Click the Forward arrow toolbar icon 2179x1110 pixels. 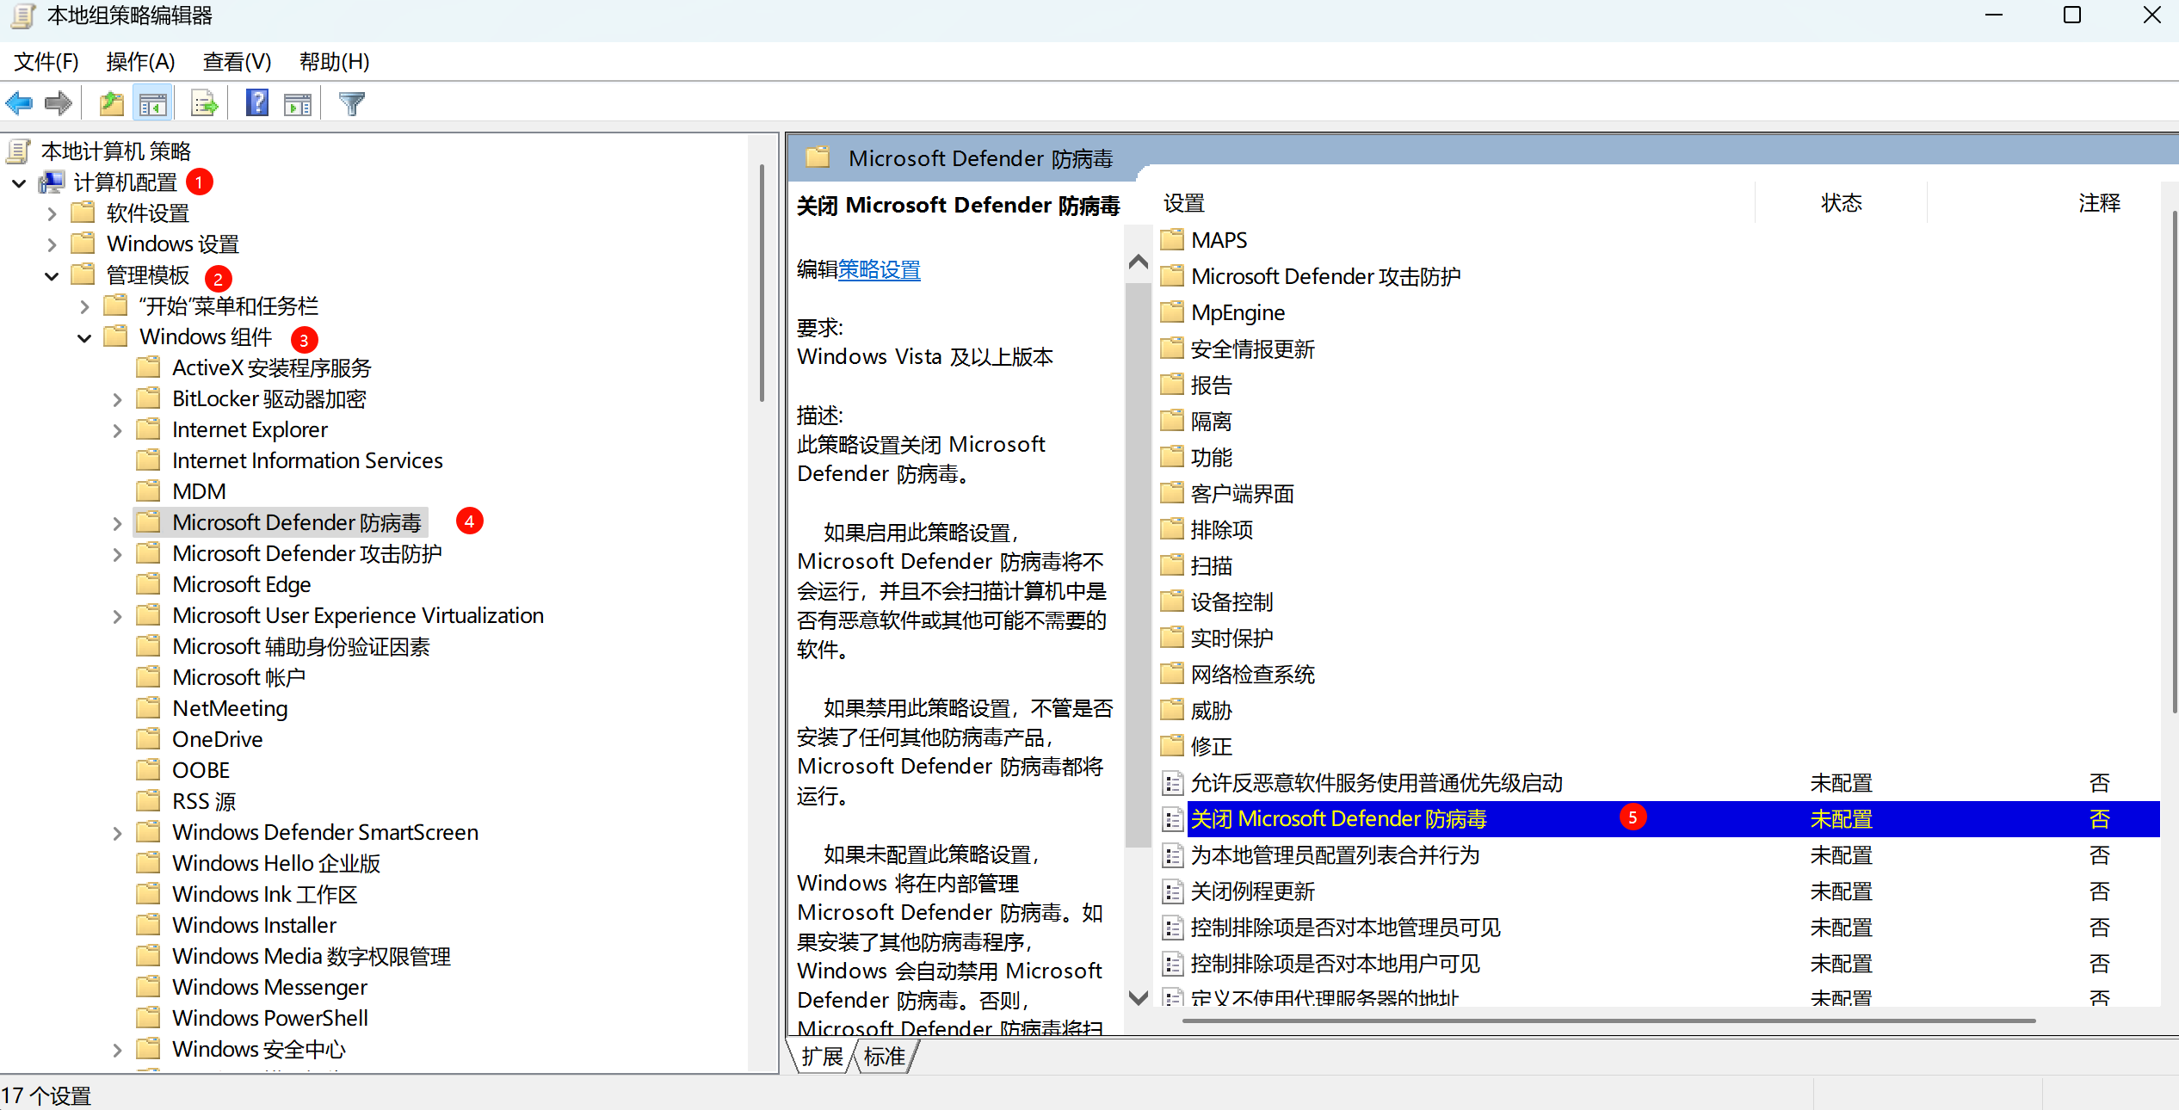(59, 104)
